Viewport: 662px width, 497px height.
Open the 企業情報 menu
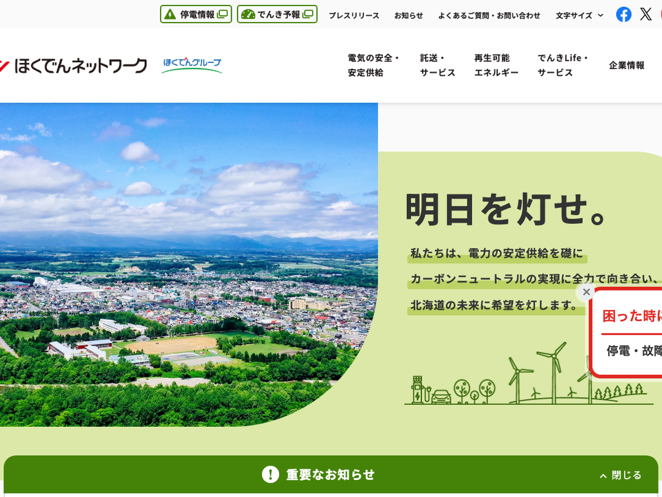(627, 65)
